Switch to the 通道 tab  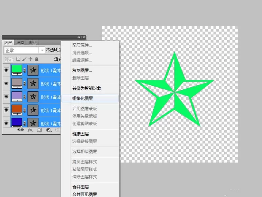pos(20,43)
